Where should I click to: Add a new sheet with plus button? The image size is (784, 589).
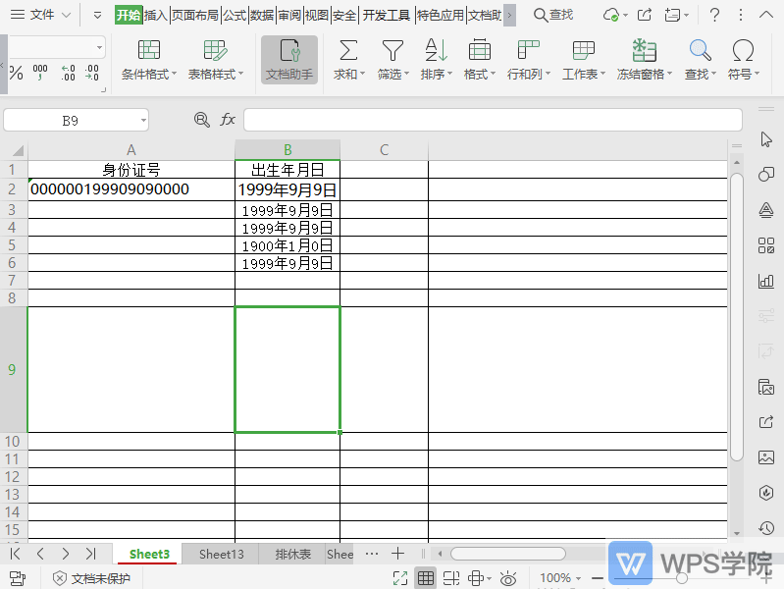click(397, 554)
